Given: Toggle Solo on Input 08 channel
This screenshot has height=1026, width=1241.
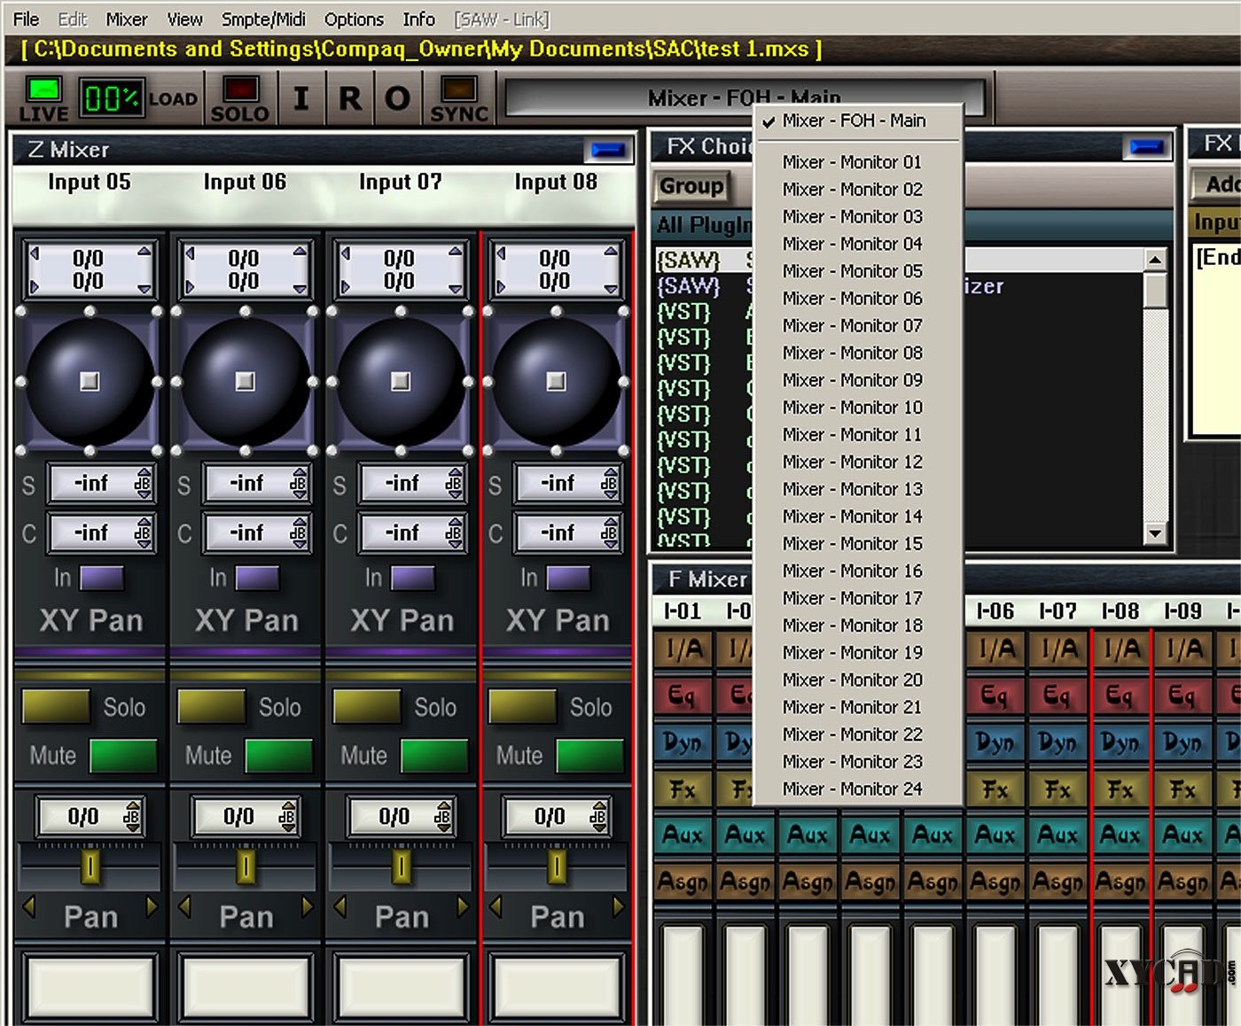Looking at the screenshot, I should click(523, 707).
